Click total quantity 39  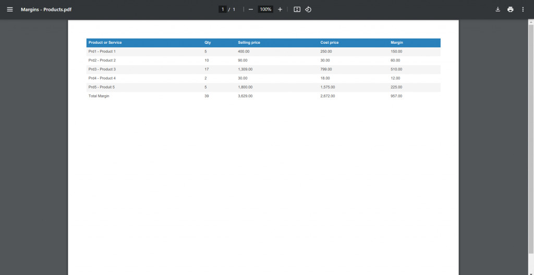207,96
